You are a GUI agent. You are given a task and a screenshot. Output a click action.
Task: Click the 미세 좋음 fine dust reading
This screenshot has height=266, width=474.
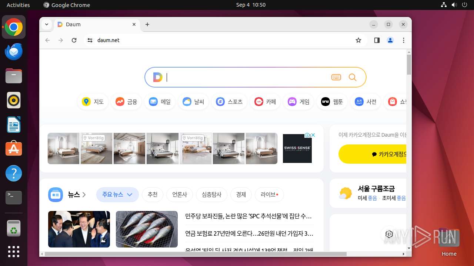[x=367, y=198]
